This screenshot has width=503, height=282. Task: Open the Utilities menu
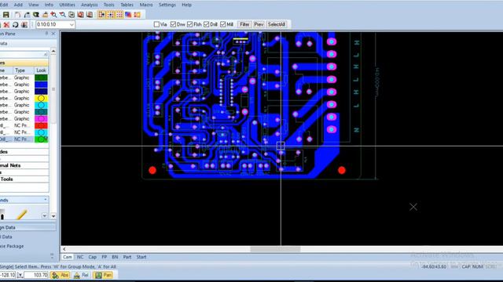pos(67,5)
